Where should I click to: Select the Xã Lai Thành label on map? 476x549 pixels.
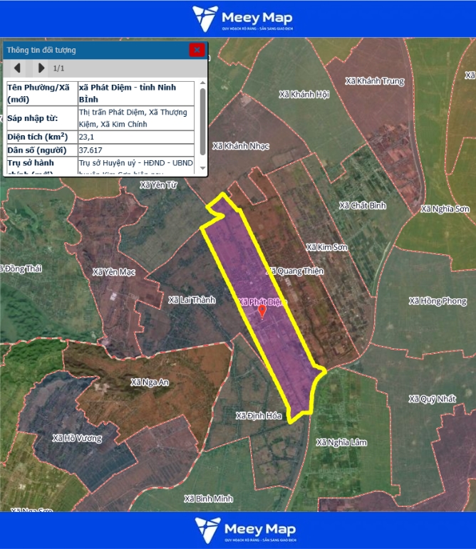point(192,300)
